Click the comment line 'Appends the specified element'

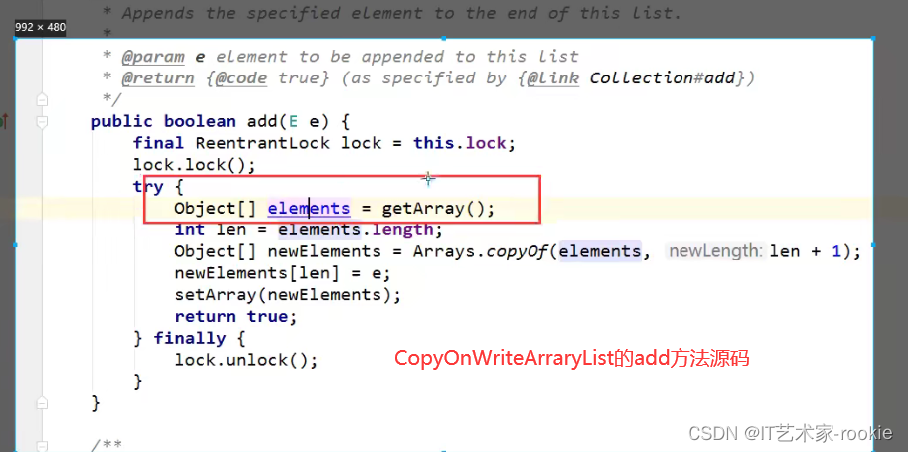(402, 13)
